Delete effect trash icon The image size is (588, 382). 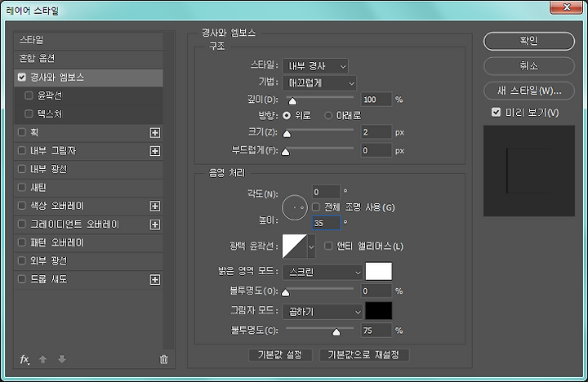click(x=164, y=359)
